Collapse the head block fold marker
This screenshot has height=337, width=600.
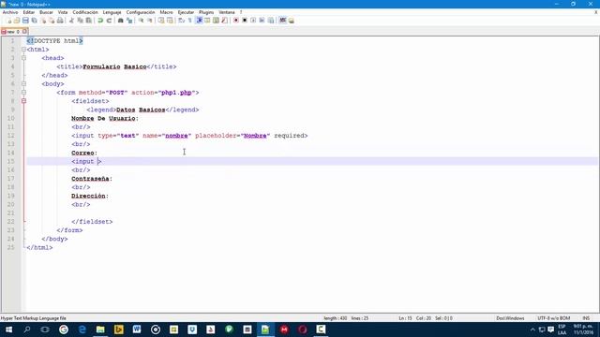tap(23, 58)
